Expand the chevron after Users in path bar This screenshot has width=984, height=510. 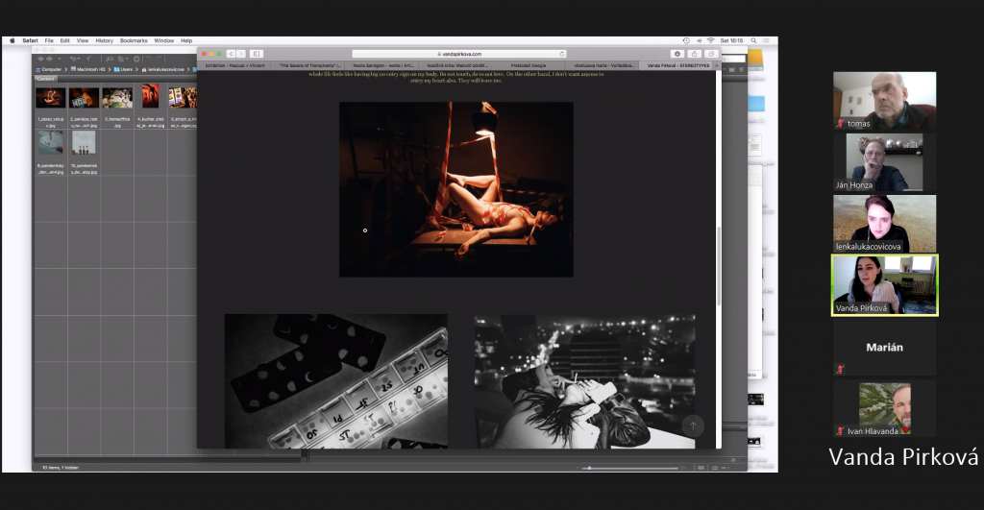click(x=136, y=69)
